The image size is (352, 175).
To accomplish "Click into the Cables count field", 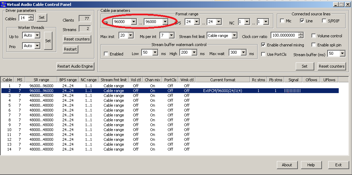I will 24,18.
